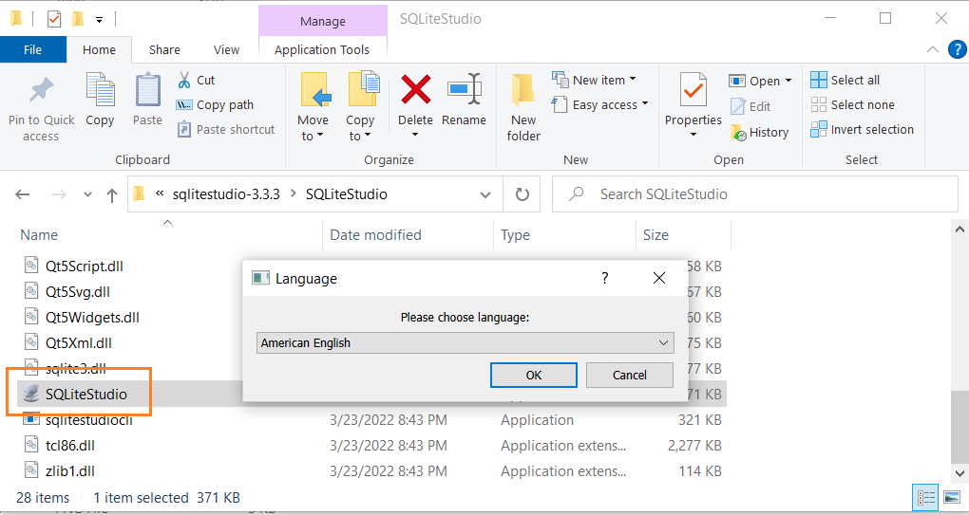Close the Language dialog

click(x=659, y=278)
